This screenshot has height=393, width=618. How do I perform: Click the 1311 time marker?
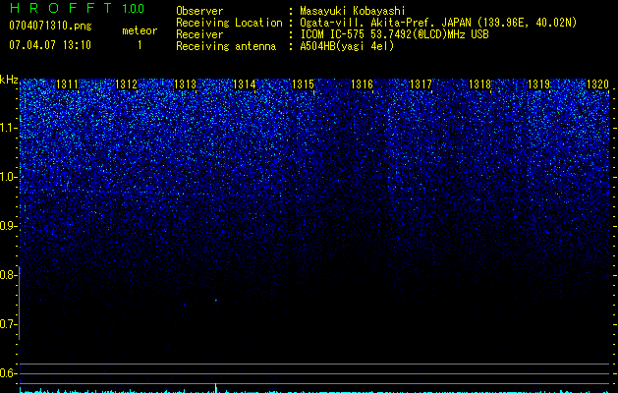click(68, 84)
